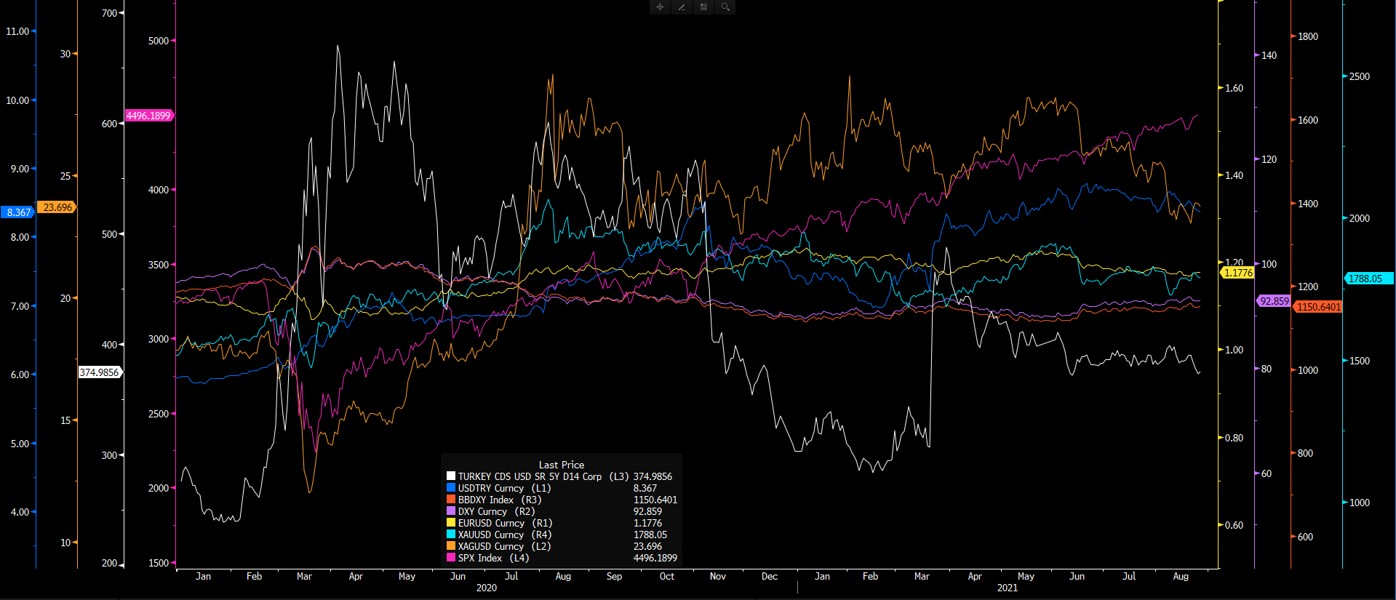Select the pencil annotation tool

pos(682,7)
